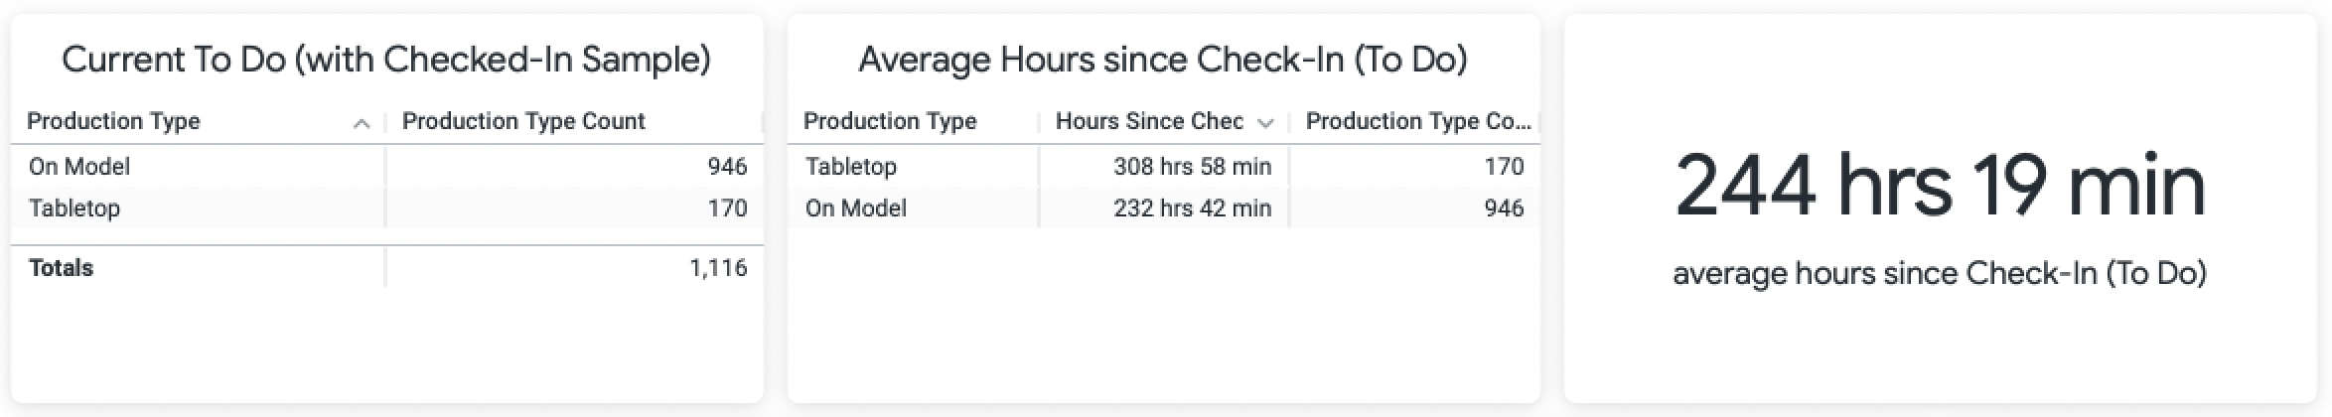
Task: Click ascending sort arrow on Production Type column
Action: click(362, 123)
